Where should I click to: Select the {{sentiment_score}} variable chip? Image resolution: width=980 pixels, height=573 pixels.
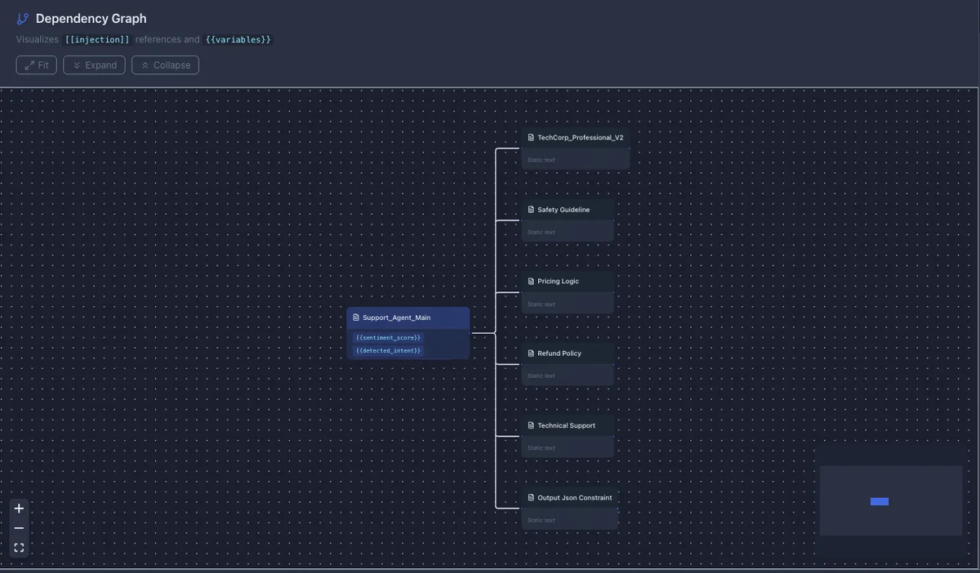tap(388, 336)
